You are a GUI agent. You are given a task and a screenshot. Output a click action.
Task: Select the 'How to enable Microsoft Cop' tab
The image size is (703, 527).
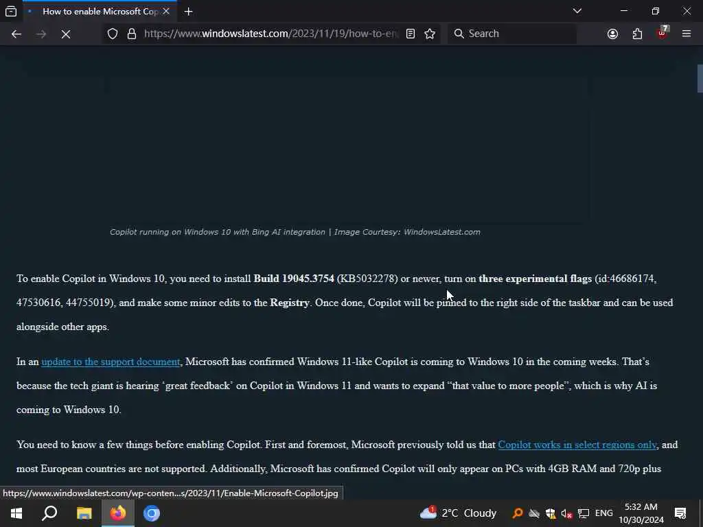coord(100,11)
